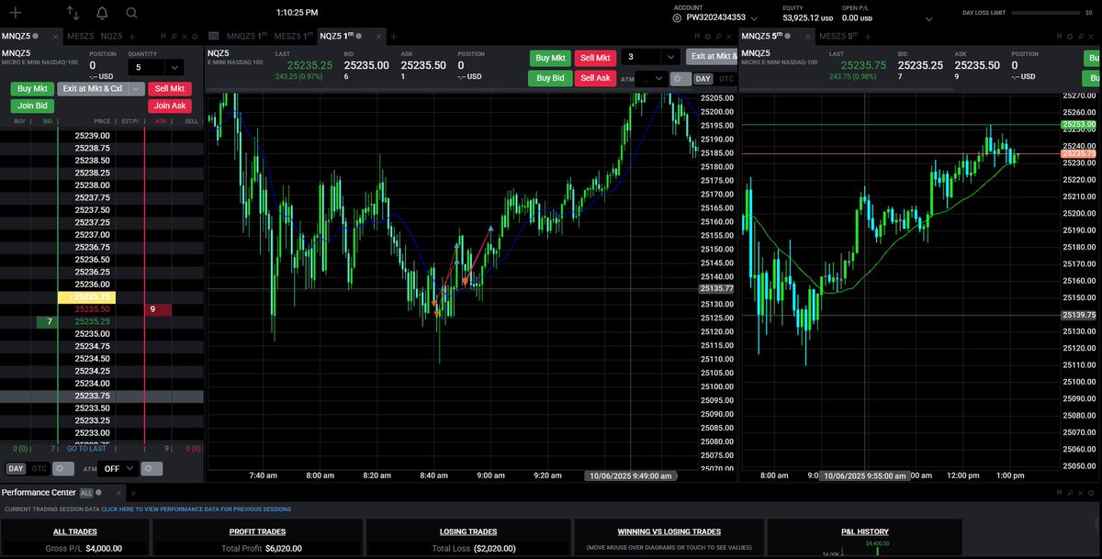Viewport: 1102px width, 559px height.
Task: Open link to view previous sessions performance data
Action: coord(197,509)
